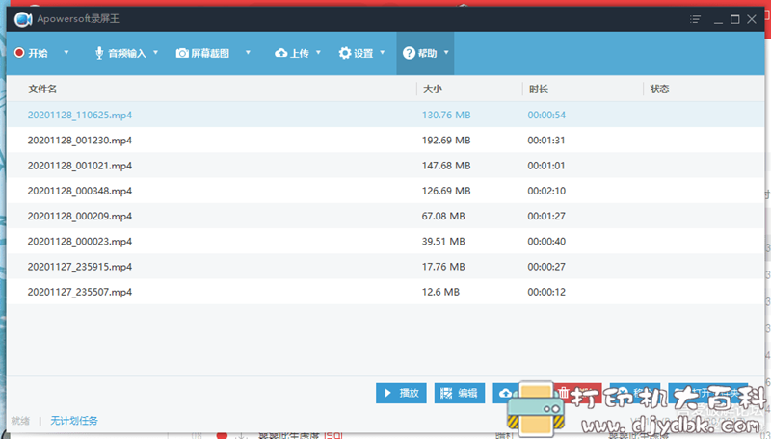Sort by the 文件名 column header
This screenshot has height=439, width=771.
click(x=42, y=89)
